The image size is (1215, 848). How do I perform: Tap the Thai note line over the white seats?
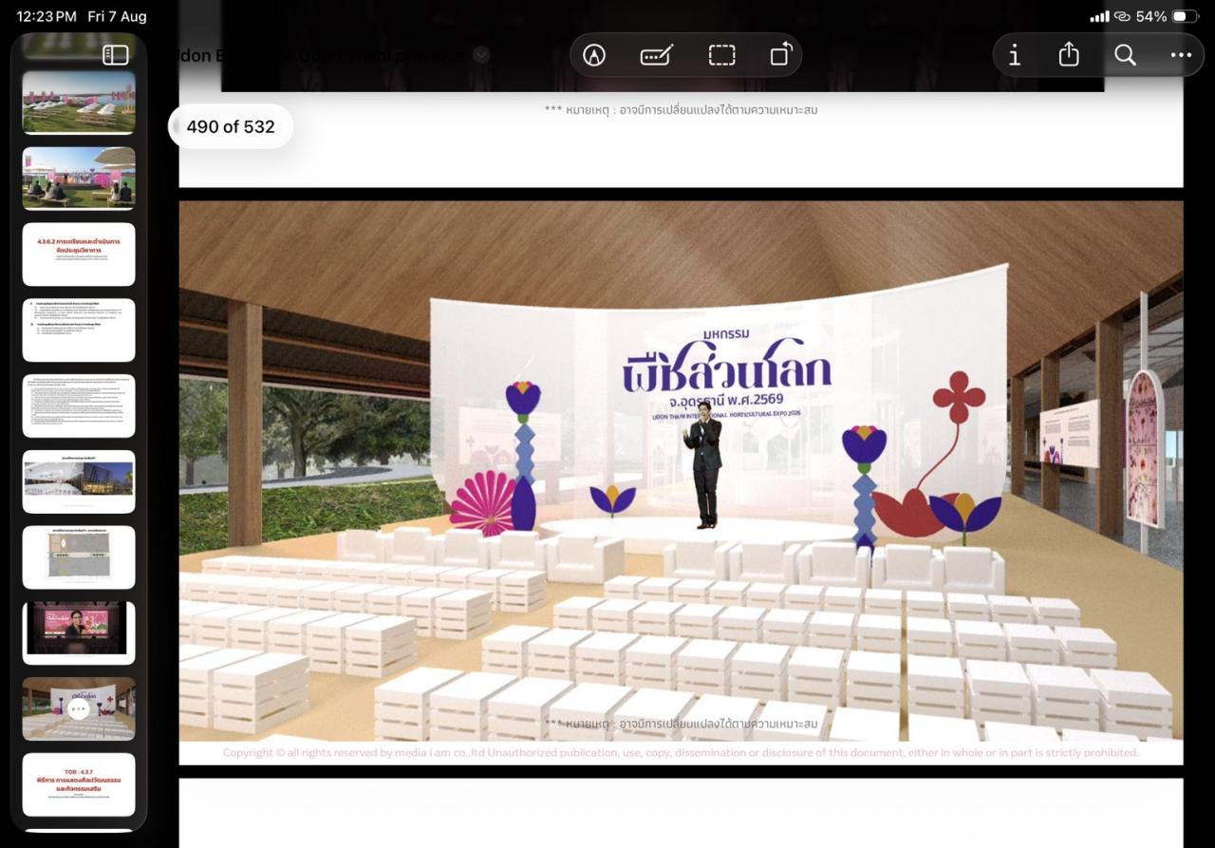(681, 724)
